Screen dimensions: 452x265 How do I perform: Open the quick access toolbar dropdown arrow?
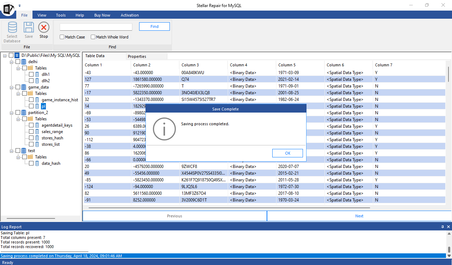[19, 6]
